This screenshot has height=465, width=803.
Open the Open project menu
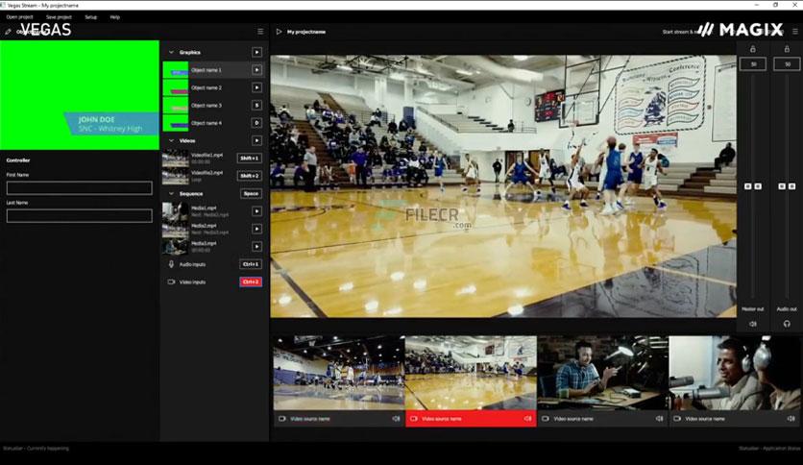tap(19, 17)
